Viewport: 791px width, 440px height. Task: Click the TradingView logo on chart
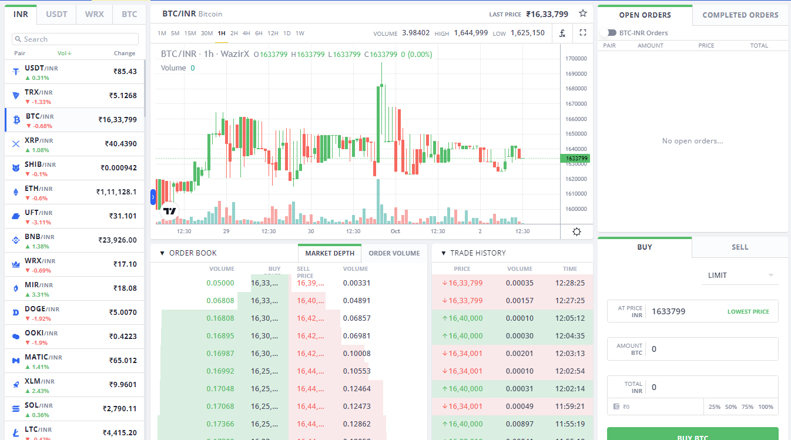169,211
